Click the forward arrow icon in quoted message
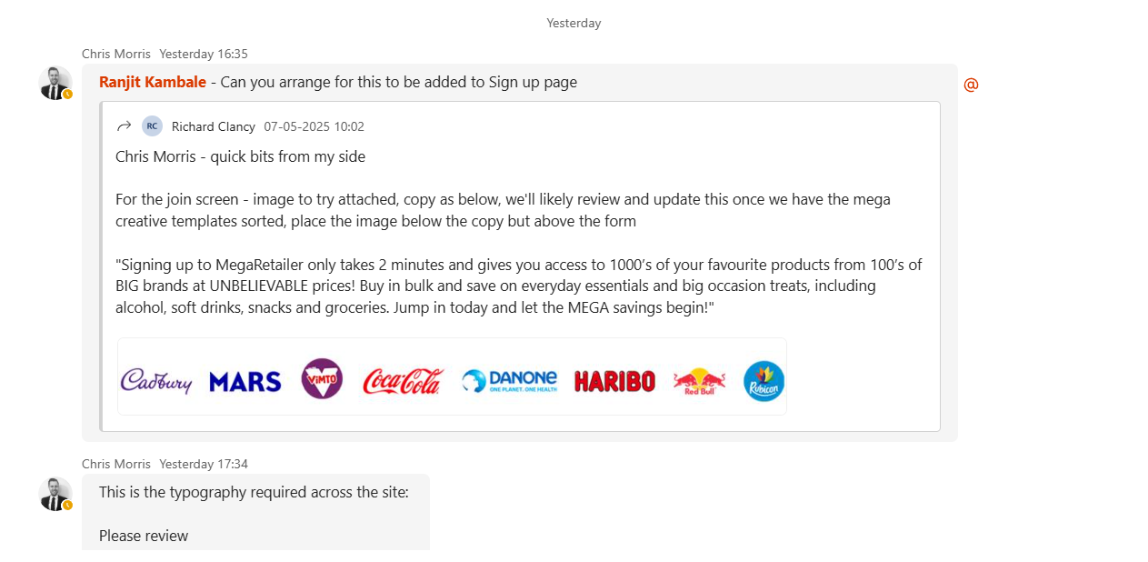Image resolution: width=1148 pixels, height=562 pixels. click(x=125, y=126)
